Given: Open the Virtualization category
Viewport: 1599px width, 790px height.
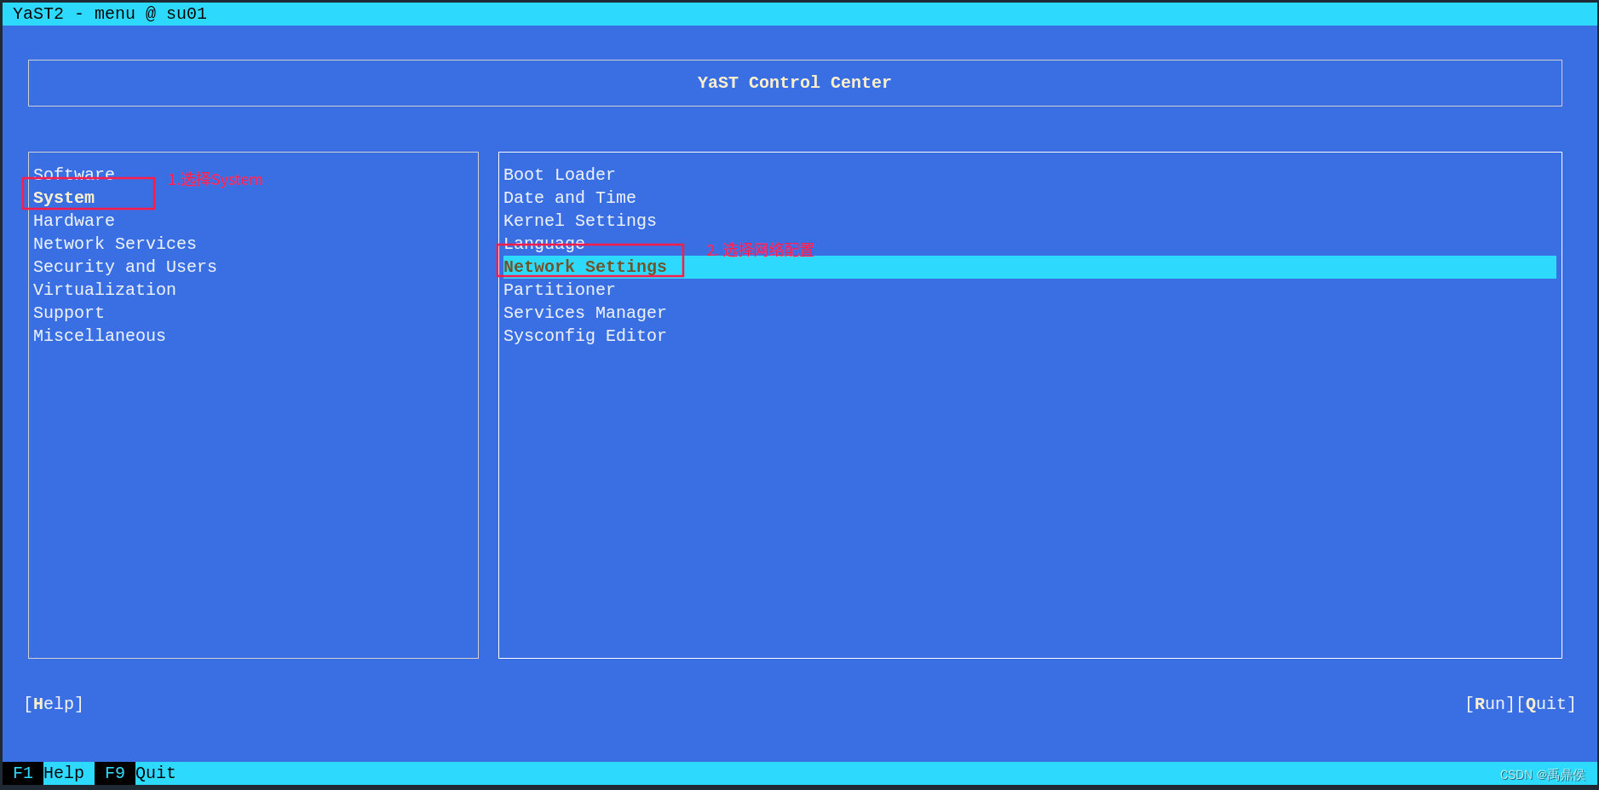Looking at the screenshot, I should pos(105,290).
